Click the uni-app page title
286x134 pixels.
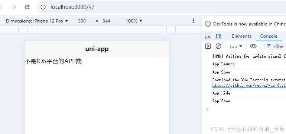97,49
